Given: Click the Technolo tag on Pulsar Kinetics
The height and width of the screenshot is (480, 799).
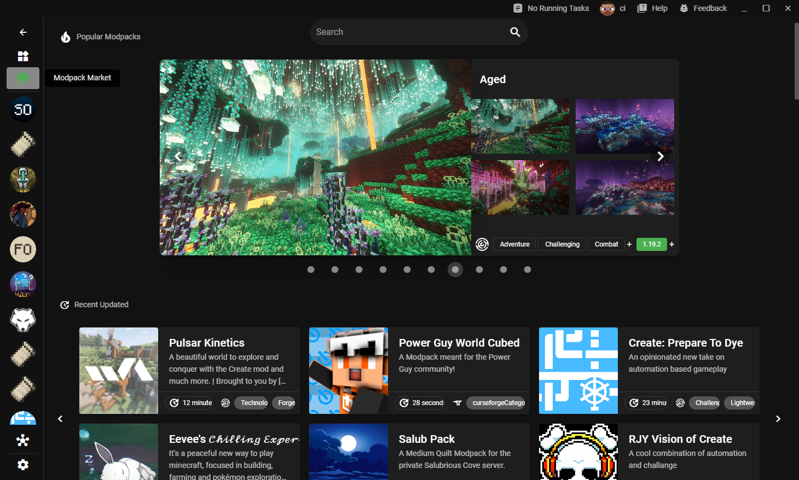Looking at the screenshot, I should [252, 403].
